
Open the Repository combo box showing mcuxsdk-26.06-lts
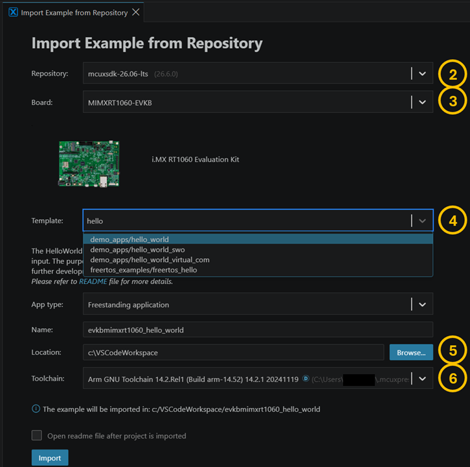coord(258,73)
